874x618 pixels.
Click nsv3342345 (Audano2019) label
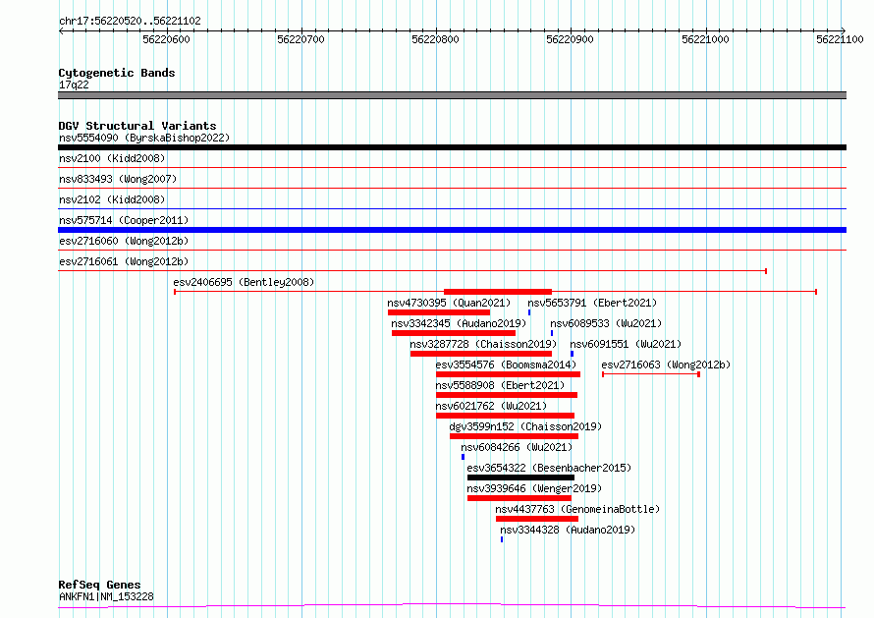(x=459, y=323)
